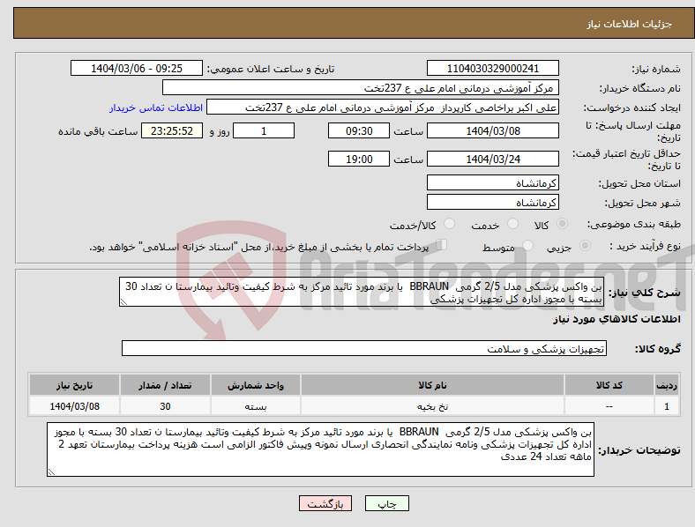Click the announcement date field 1404/03/06 - 09:25
The image size is (695, 527).
click(137, 68)
